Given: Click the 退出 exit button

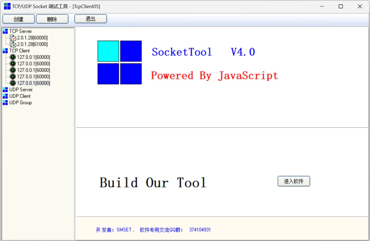Looking at the screenshot, I should [x=90, y=19].
